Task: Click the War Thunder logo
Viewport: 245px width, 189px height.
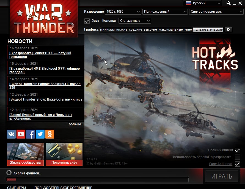Action: (44, 18)
